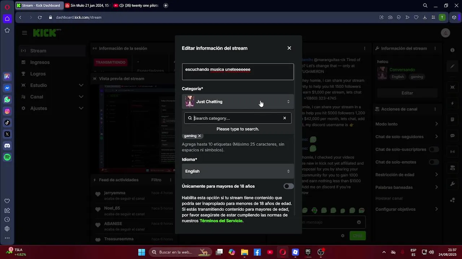Open site info lock icon
Screen dimensions: 462x259
click(51, 17)
